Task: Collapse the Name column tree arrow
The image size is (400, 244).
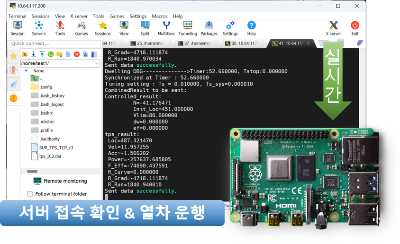Action: coord(26,71)
